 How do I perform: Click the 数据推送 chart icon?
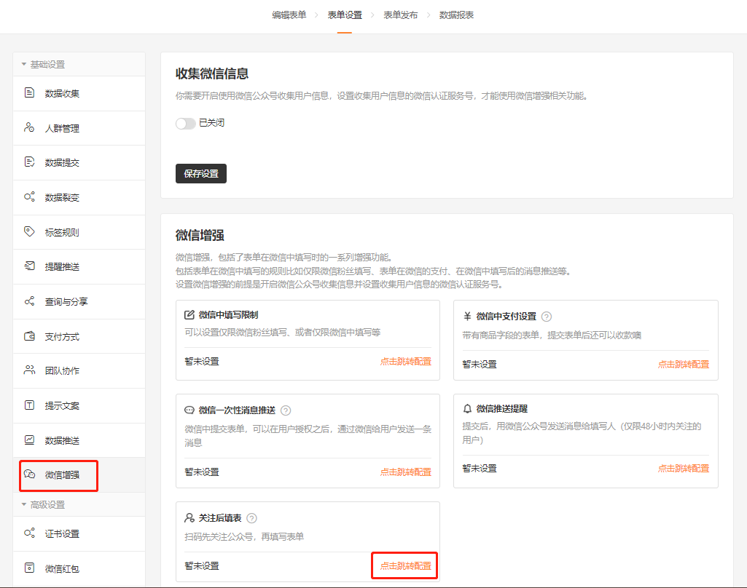(x=30, y=440)
